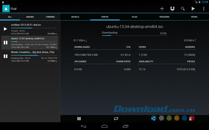This screenshot has height=130, width=209.
Task: Click the 1 (134) peers value
Action: pyautogui.click(x=143, y=55)
